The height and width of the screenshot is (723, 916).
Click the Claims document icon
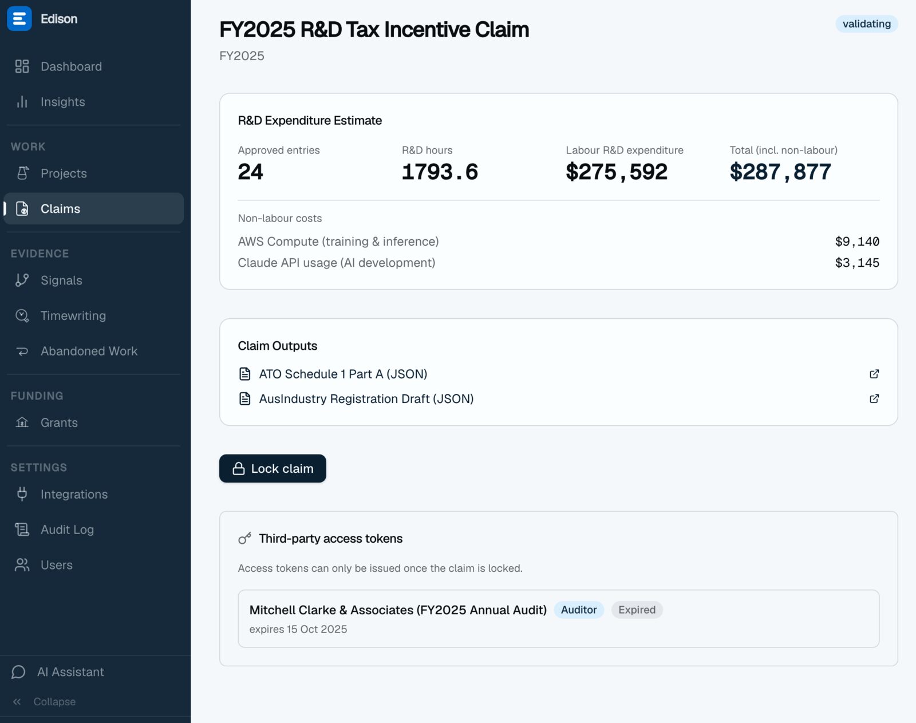[22, 209]
